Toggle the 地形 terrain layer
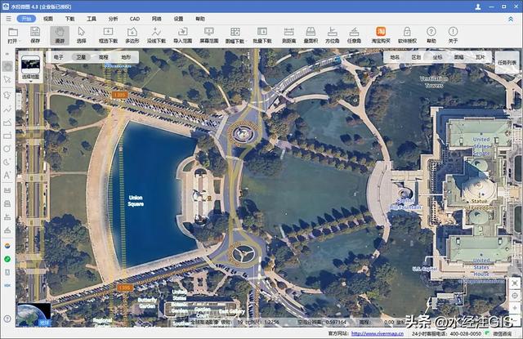 click(x=126, y=58)
